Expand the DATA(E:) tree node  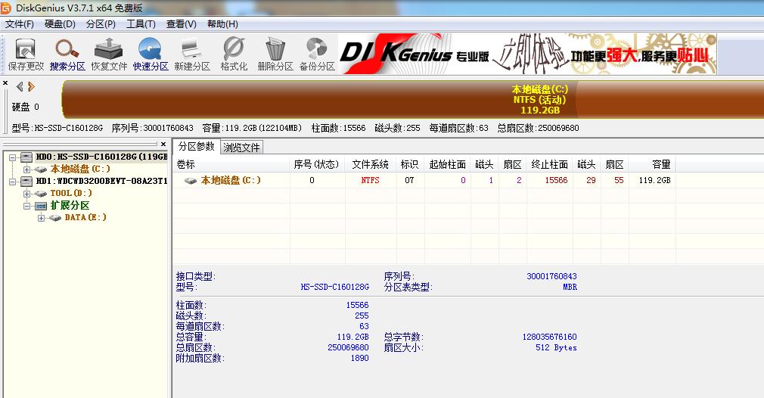[41, 218]
